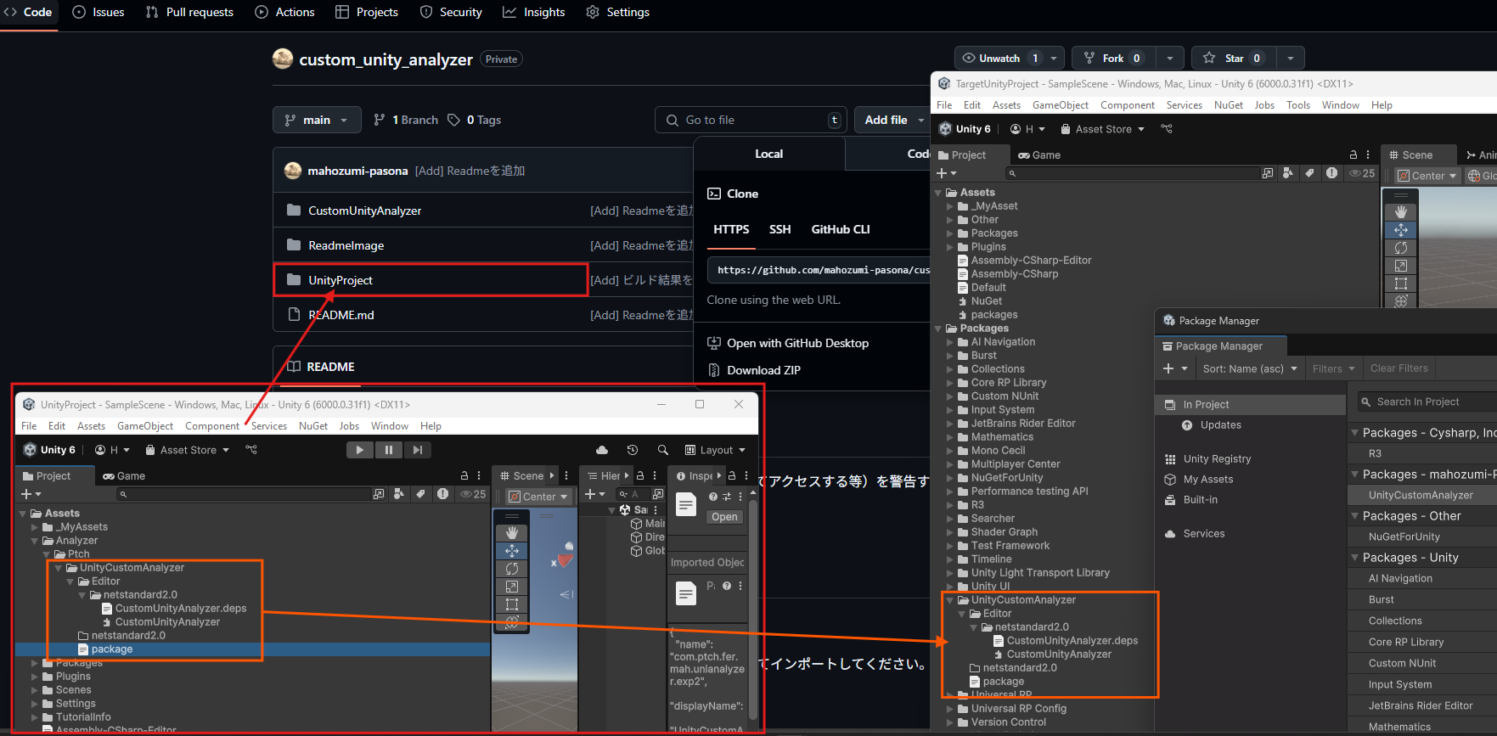The width and height of the screenshot is (1497, 736).
Task: Select the Rect tool in UnityProject Scene
Action: coord(511,604)
